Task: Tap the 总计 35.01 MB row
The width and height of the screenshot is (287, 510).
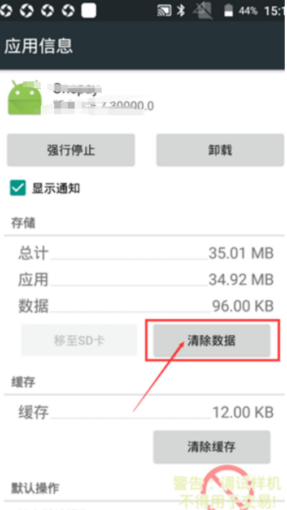Action: 145,253
